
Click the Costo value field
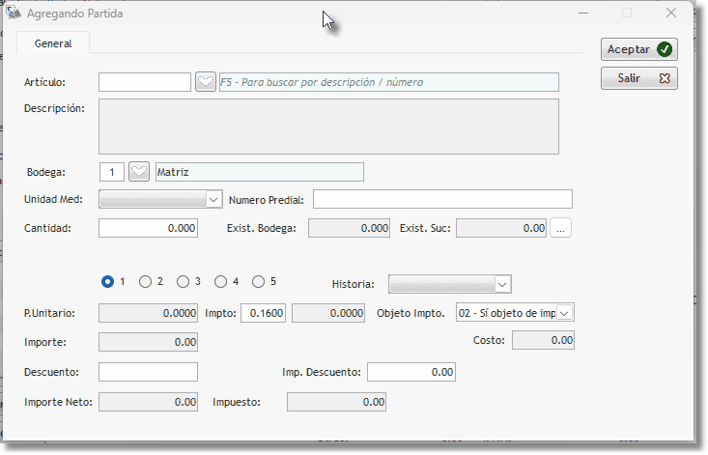coord(543,340)
